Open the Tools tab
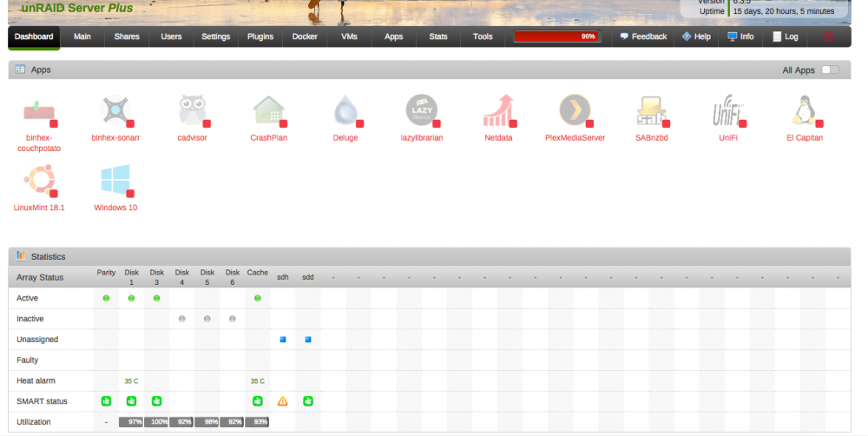Viewport: 868px width, 436px height. [483, 36]
